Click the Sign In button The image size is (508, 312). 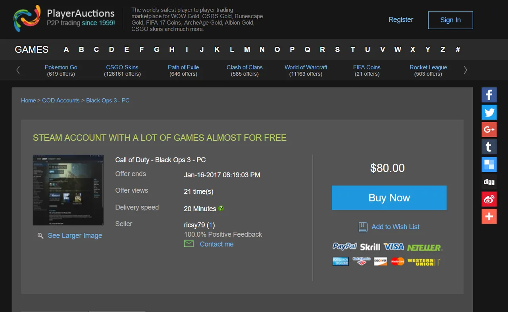click(x=450, y=20)
